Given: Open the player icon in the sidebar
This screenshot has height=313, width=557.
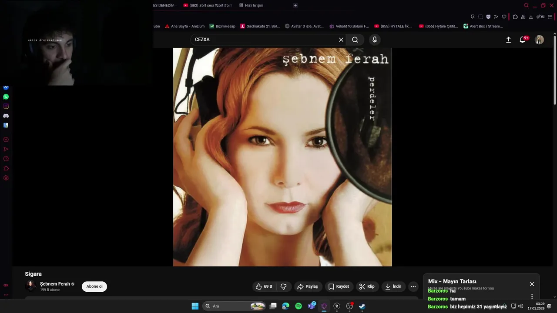Looking at the screenshot, I should click(6, 140).
